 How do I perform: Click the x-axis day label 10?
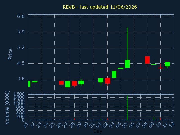tap(158, 125)
